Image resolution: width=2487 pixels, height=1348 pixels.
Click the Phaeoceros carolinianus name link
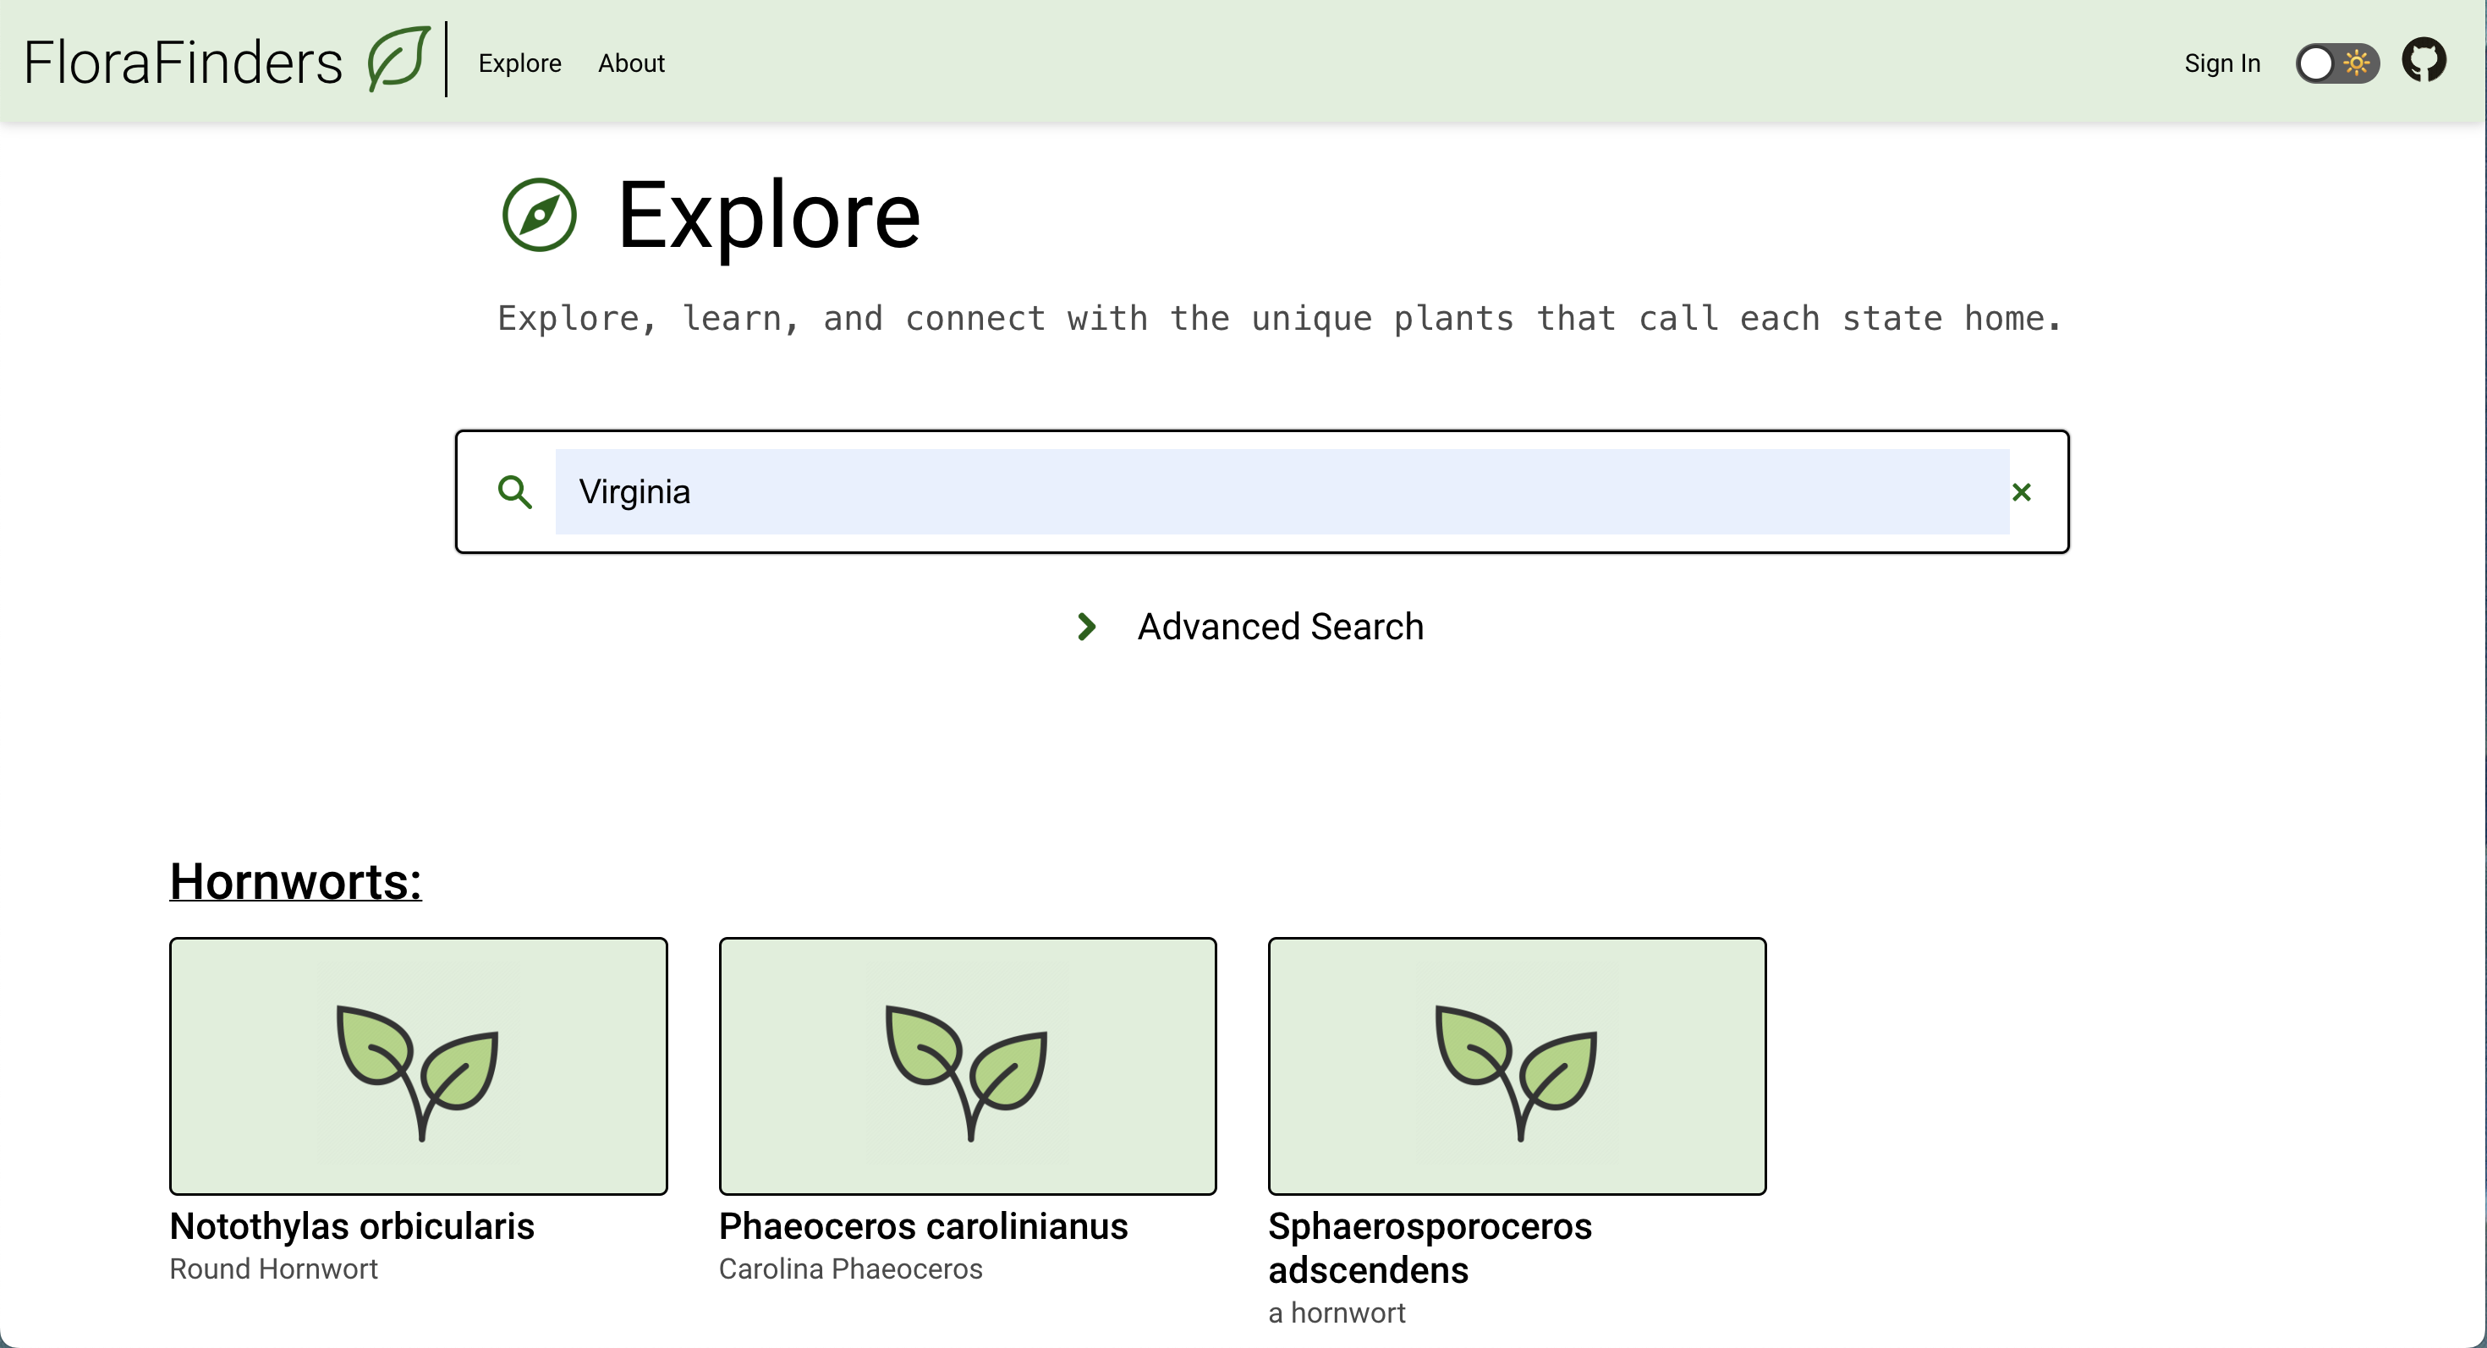click(x=923, y=1226)
